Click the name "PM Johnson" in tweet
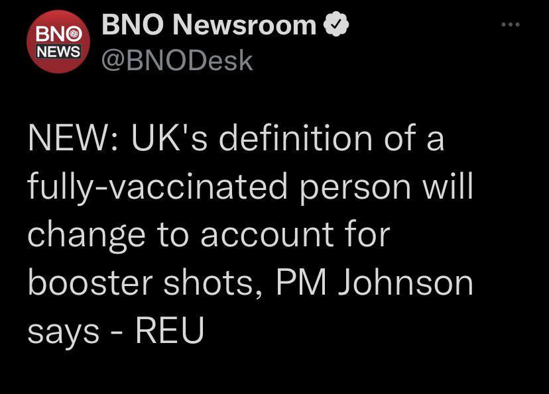The width and height of the screenshot is (549, 394). [x=375, y=283]
